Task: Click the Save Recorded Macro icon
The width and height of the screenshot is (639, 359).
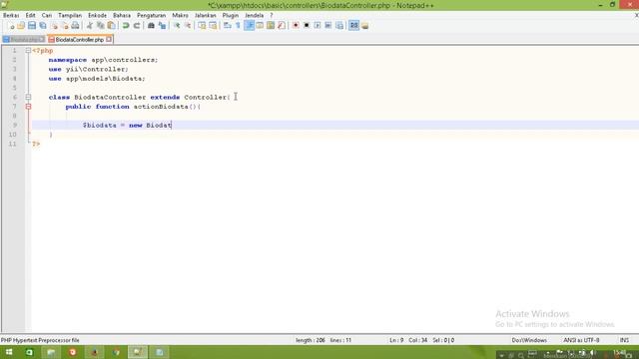Action: [339, 26]
